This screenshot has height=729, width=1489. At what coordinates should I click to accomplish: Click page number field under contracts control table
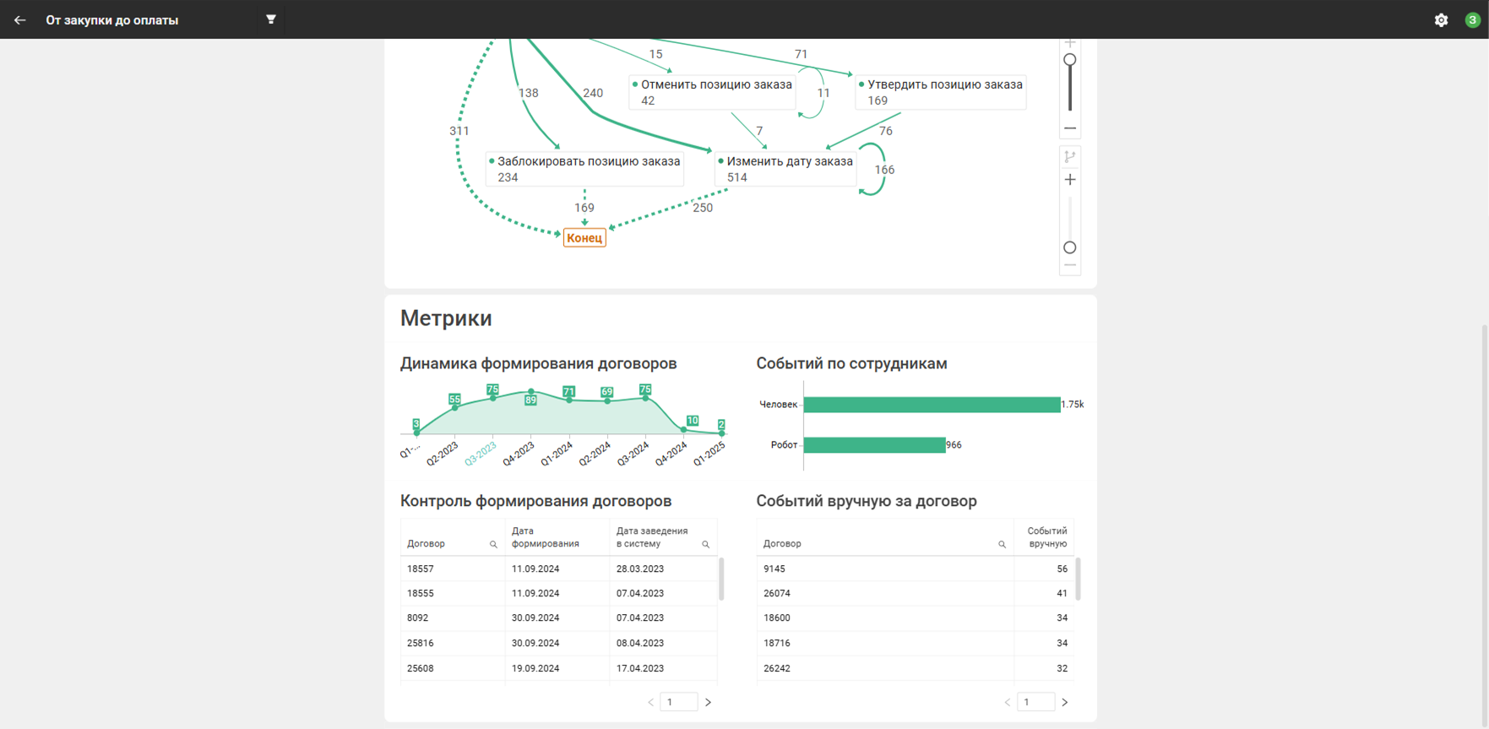(678, 702)
